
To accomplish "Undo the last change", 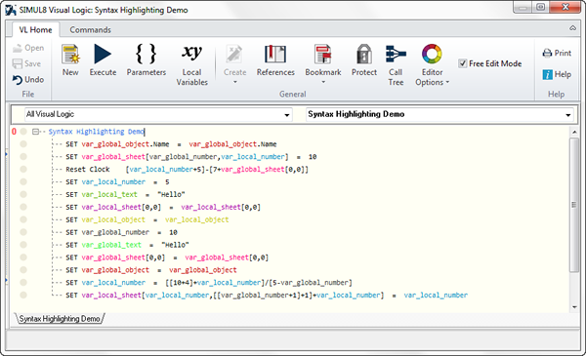I will tap(28, 79).
